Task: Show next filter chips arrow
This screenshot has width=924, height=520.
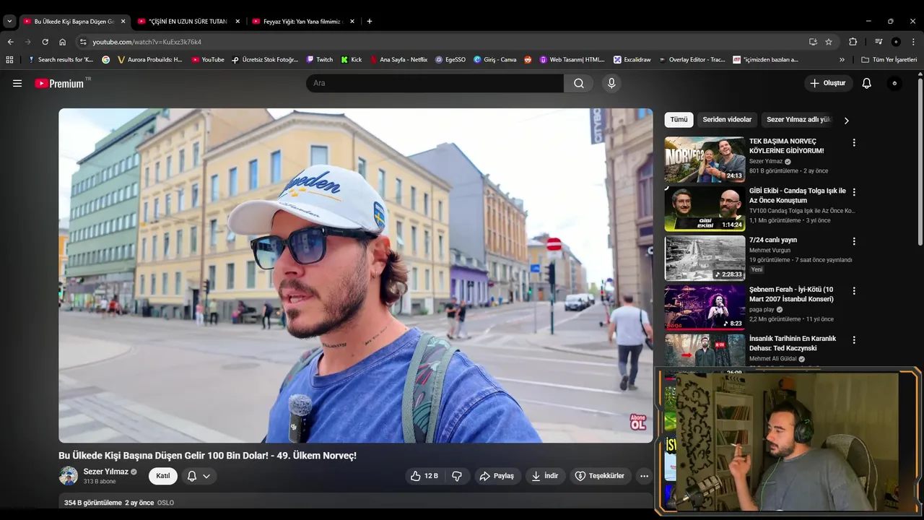Action: [846, 121]
